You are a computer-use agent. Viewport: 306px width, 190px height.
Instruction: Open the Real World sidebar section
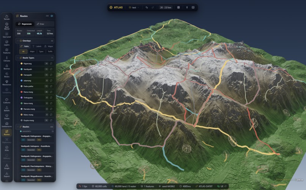pos(6,26)
